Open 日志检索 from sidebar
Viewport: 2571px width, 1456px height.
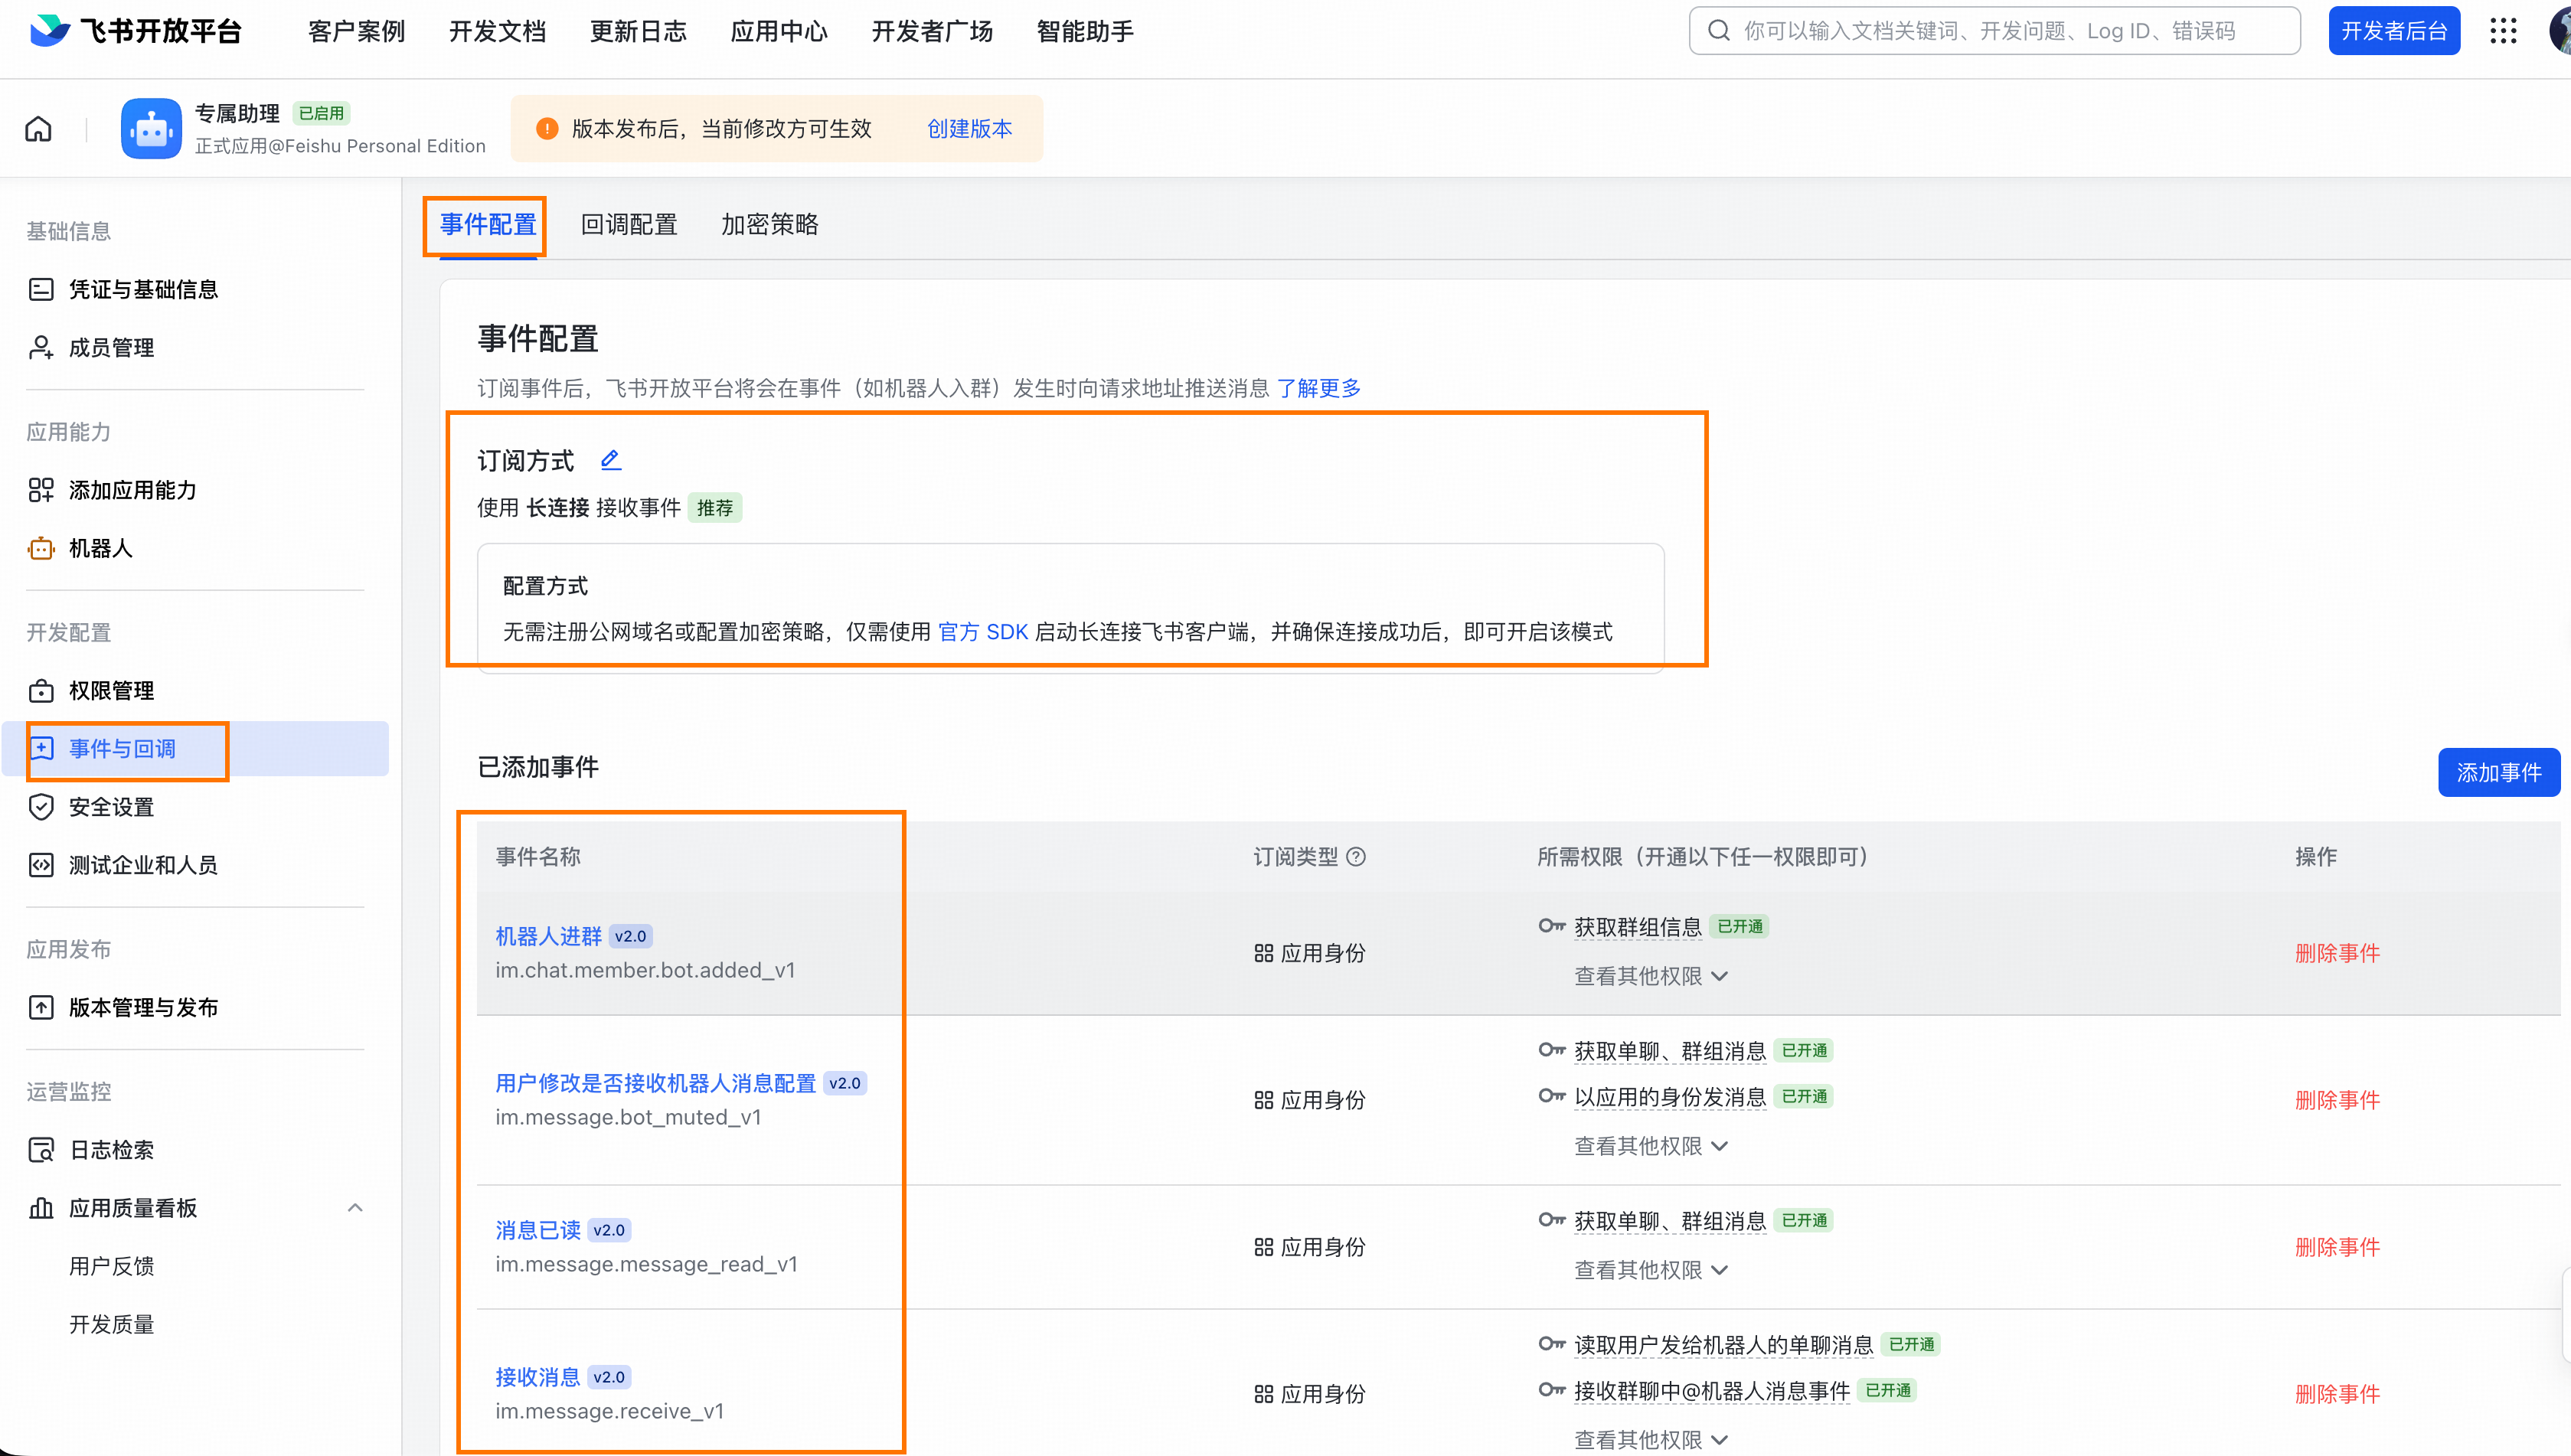point(111,1150)
